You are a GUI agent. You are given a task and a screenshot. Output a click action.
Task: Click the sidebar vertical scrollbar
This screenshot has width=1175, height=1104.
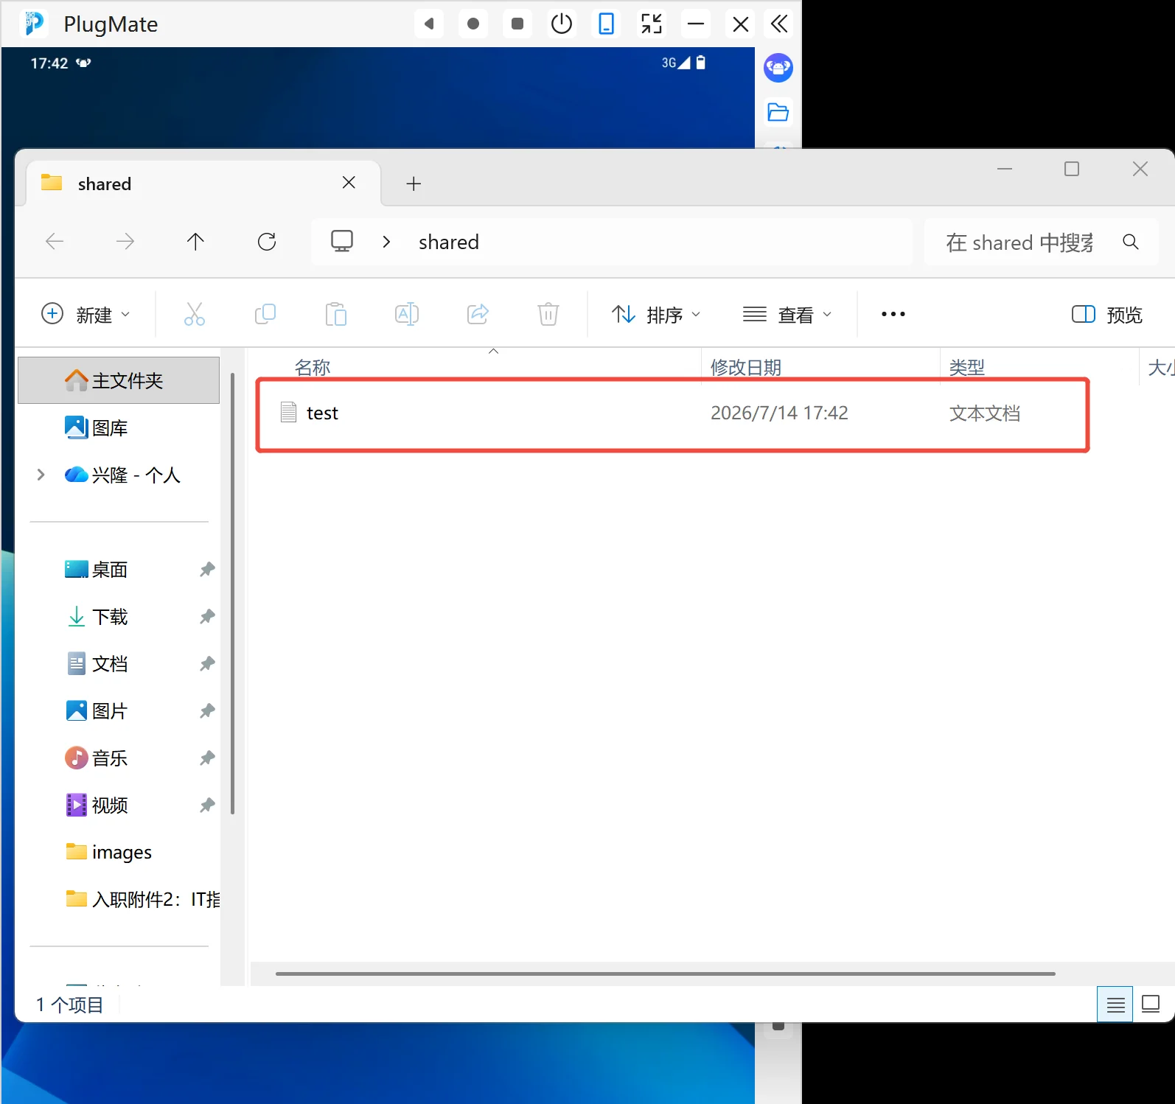pyautogui.click(x=233, y=593)
